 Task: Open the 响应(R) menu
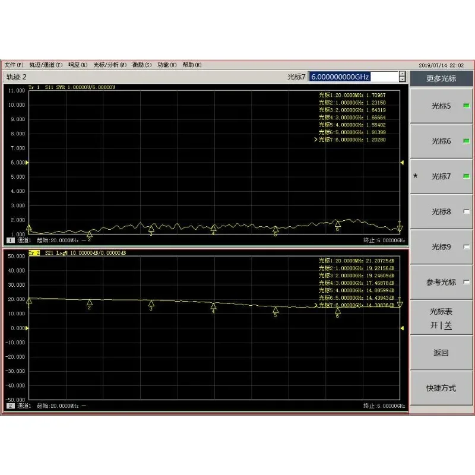[78, 65]
